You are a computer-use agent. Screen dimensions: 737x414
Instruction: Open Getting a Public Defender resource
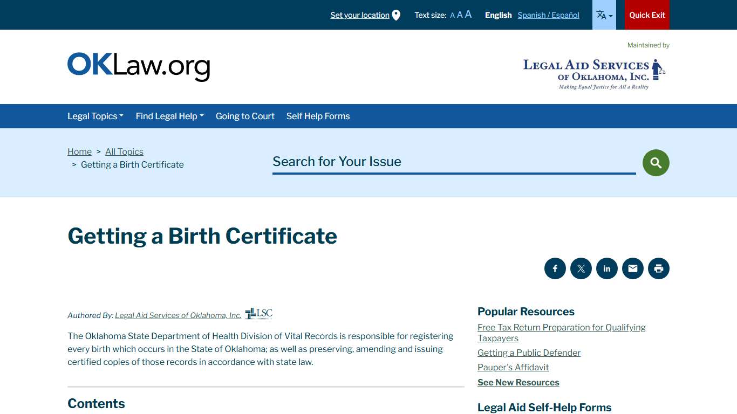[x=529, y=353]
